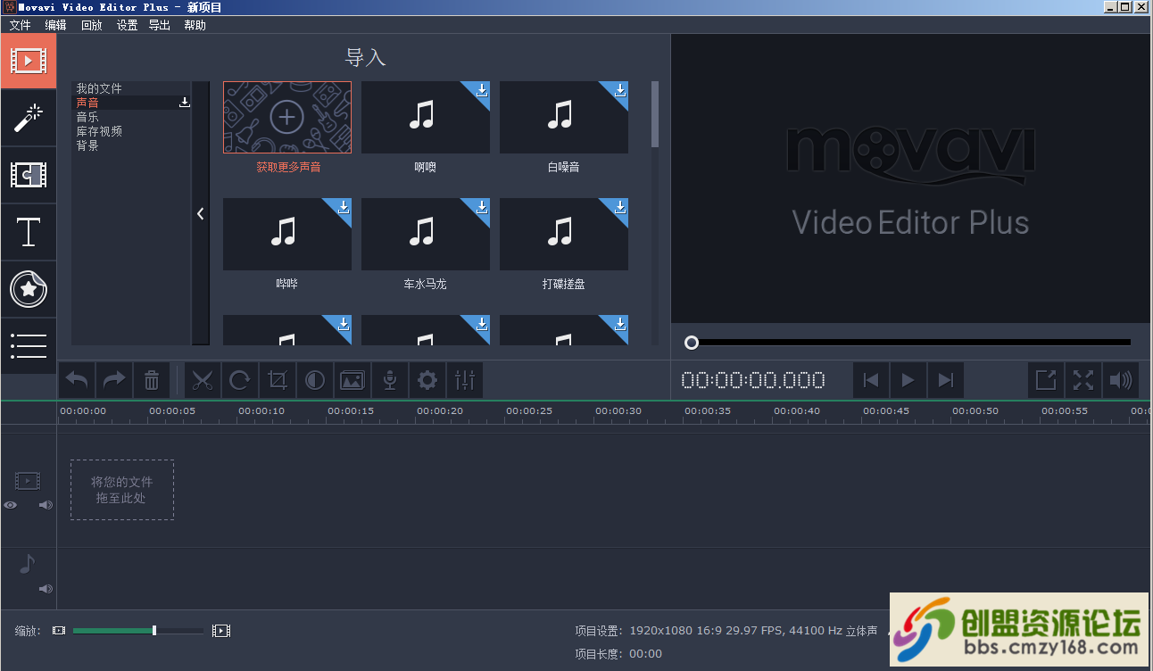Open the Import media tab icon
The image size is (1153, 671).
pos(29,61)
